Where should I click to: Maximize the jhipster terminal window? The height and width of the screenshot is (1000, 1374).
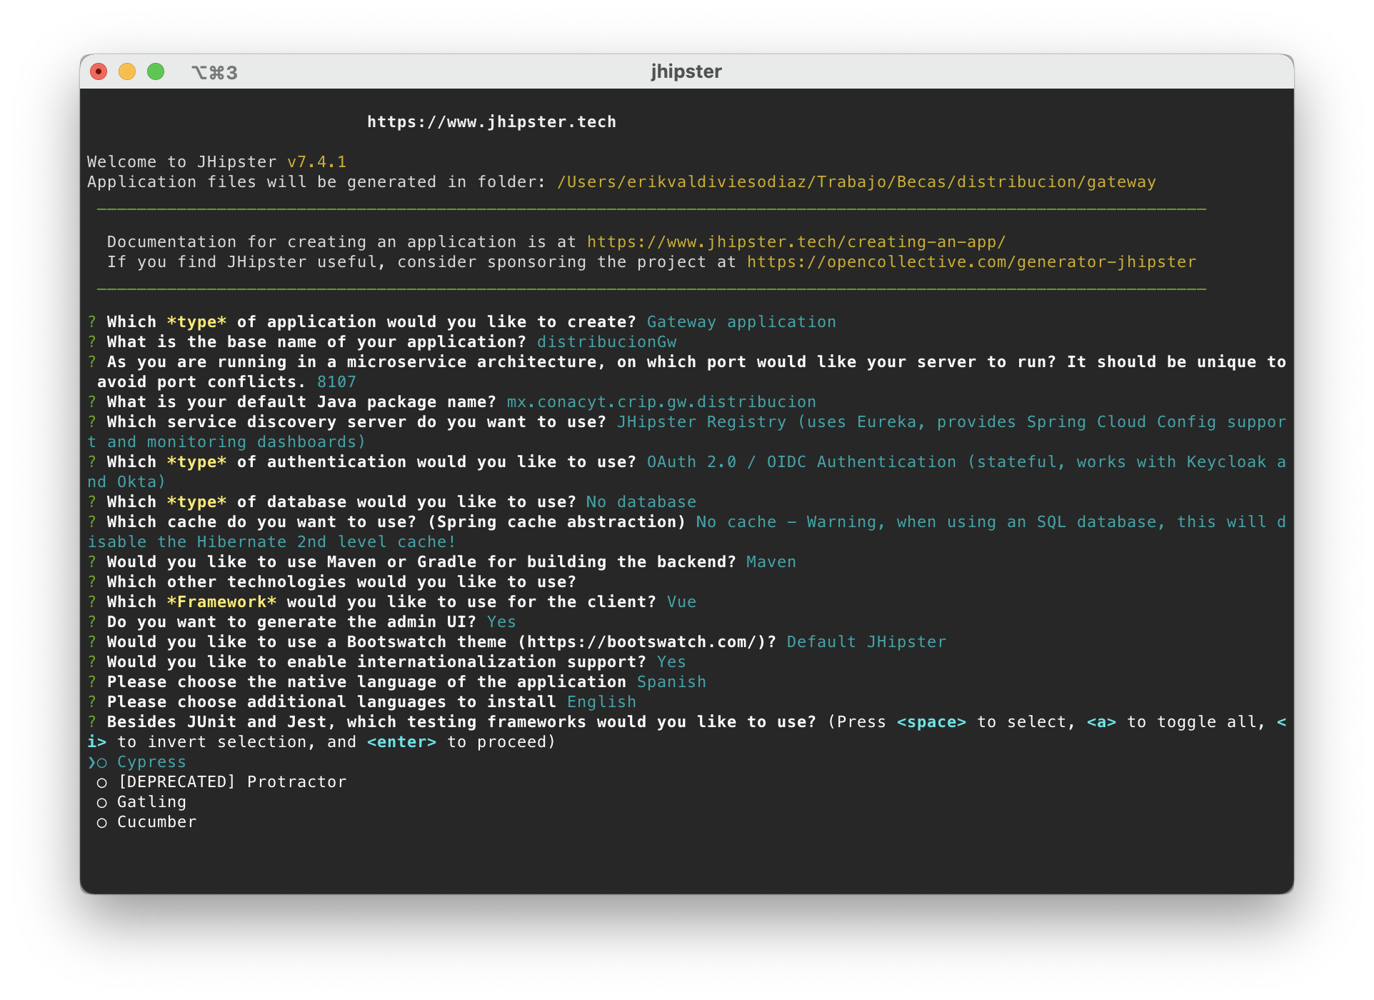[156, 71]
